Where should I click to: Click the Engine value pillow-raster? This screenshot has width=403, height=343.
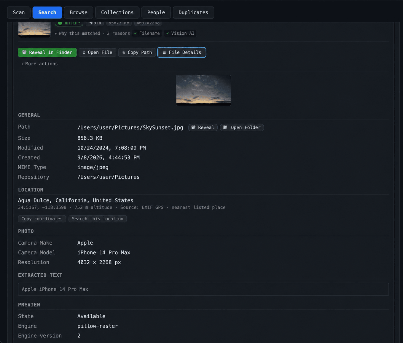(98, 326)
